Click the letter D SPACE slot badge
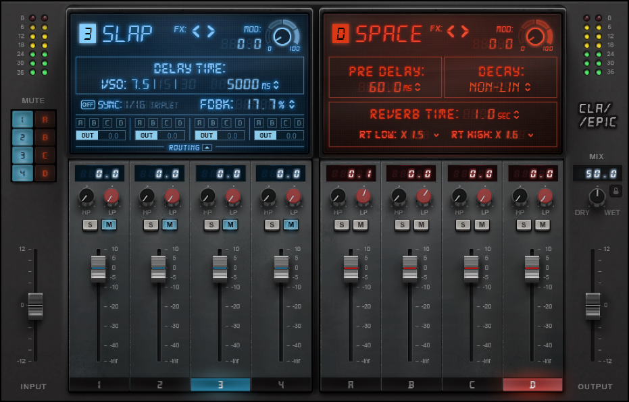629x402 pixels. (x=341, y=33)
